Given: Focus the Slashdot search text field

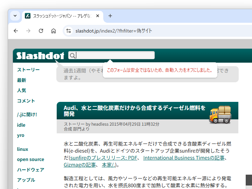Looking at the screenshot, I should [x=115, y=55].
